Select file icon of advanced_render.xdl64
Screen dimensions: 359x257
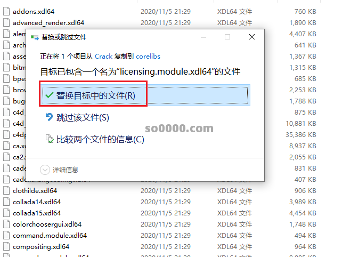coord(6,23)
